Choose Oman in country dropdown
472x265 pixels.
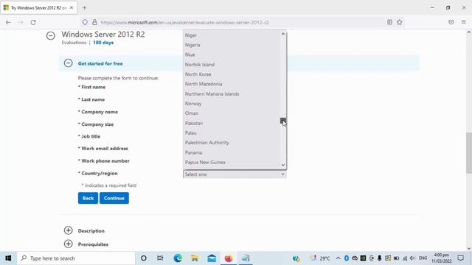[192, 113]
